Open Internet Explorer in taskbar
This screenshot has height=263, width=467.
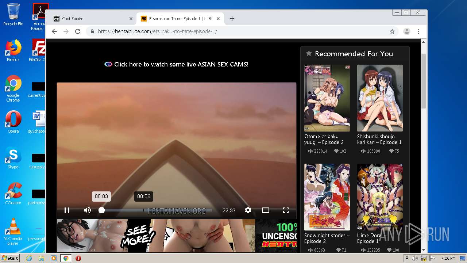tap(29, 258)
